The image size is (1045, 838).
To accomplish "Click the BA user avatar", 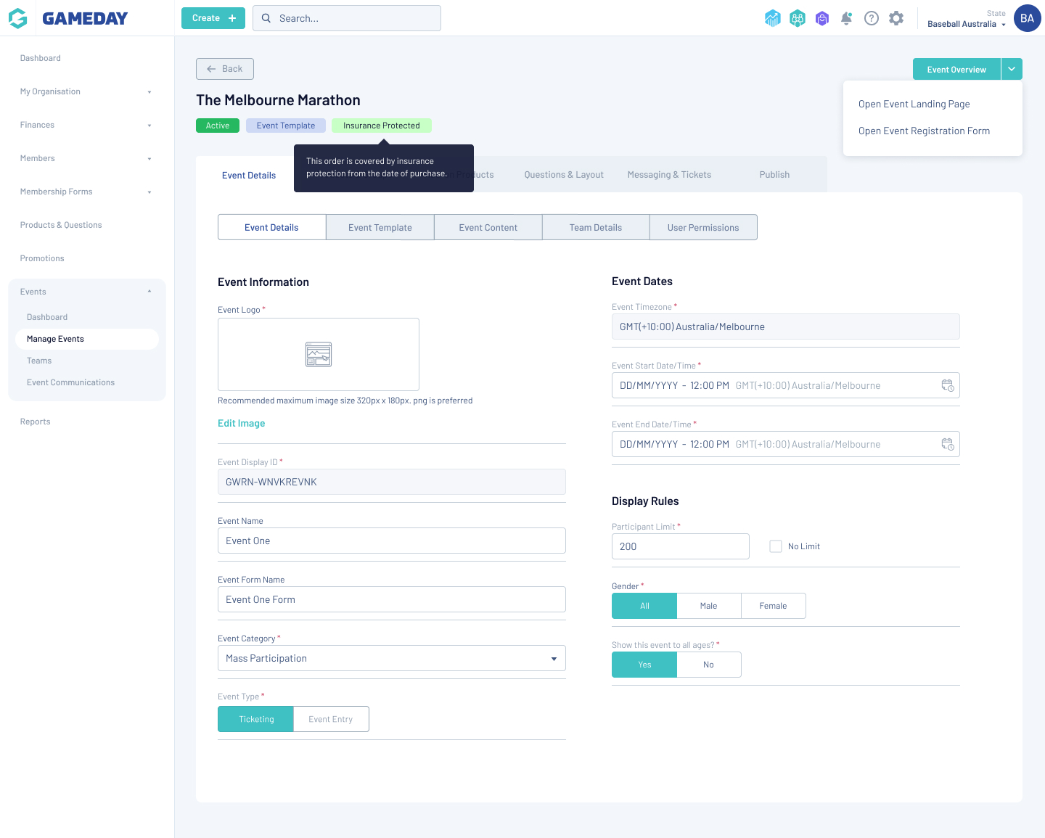I will pyautogui.click(x=1027, y=19).
